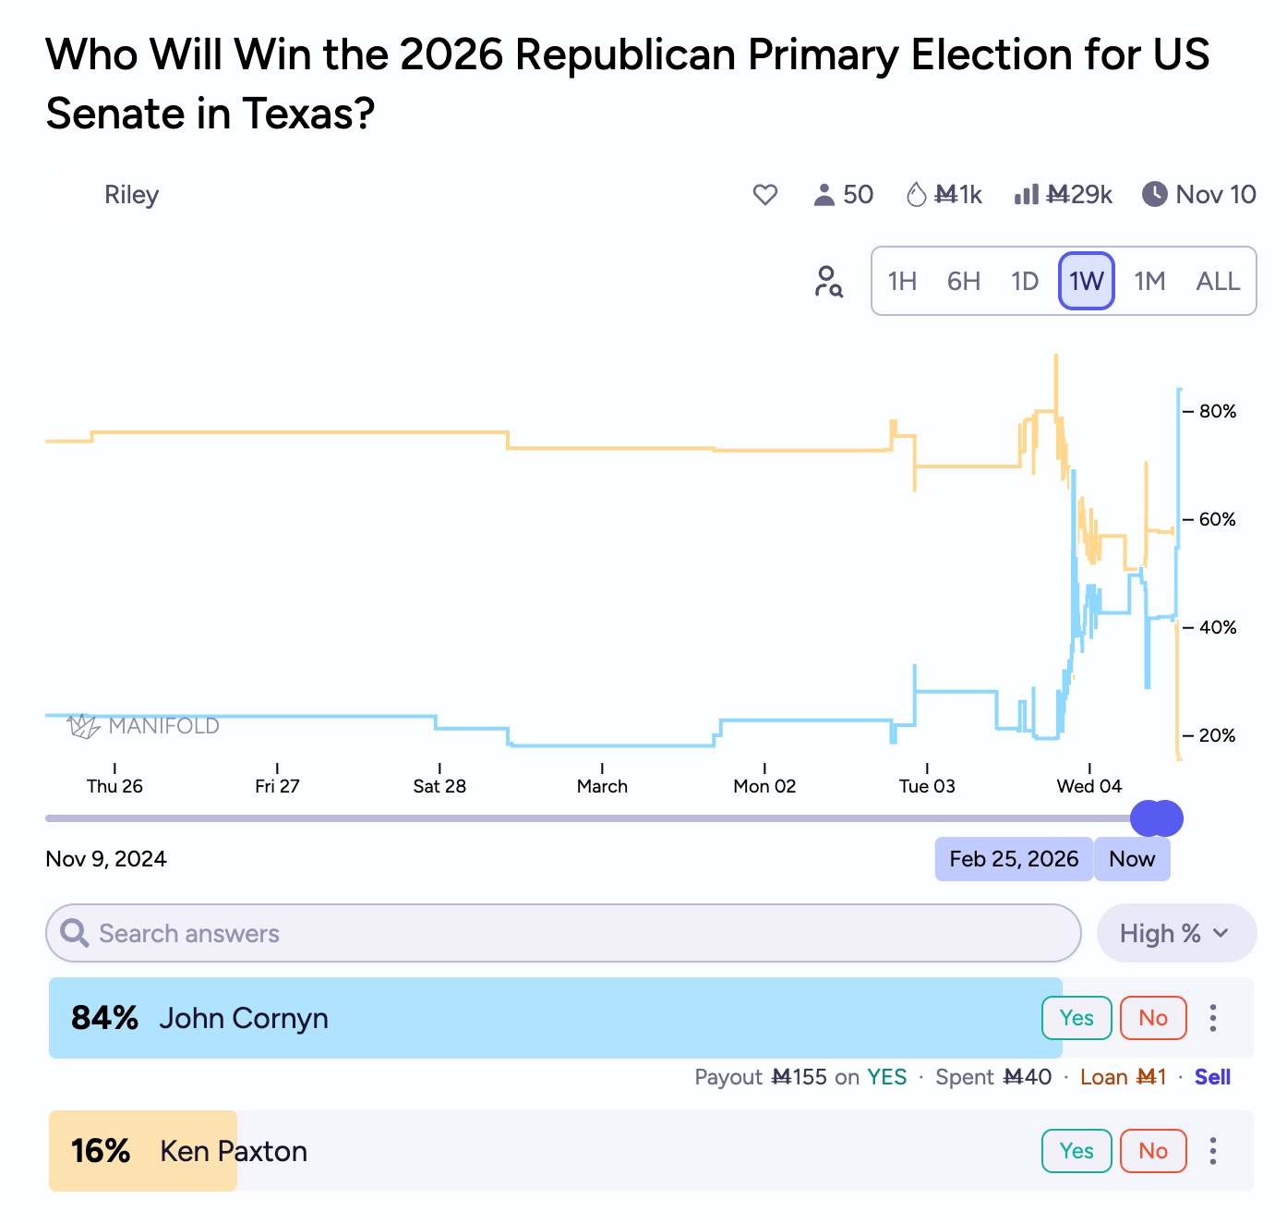1287x1223 pixels.
Task: Select the 1D chart range
Action: click(x=1025, y=282)
